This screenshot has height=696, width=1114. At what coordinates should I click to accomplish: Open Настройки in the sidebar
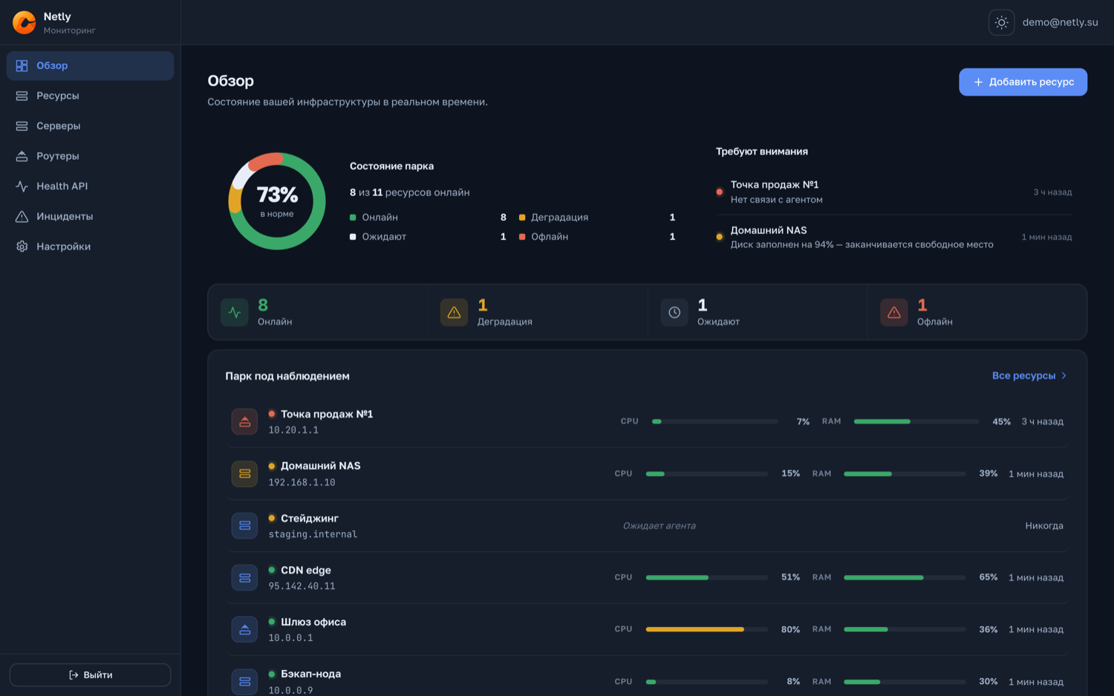point(90,247)
